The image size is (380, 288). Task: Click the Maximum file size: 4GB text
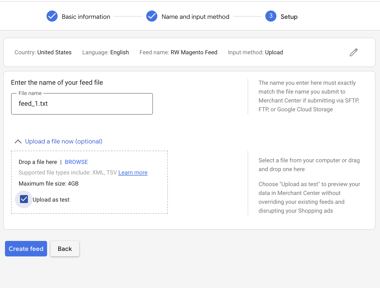(49, 184)
